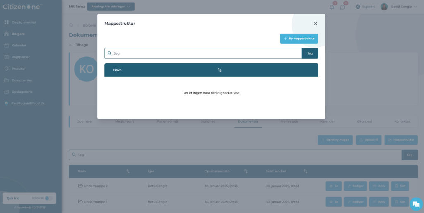Click the Support lifebuoy icon
The height and width of the screenshot is (213, 424).
[x=358, y=7]
